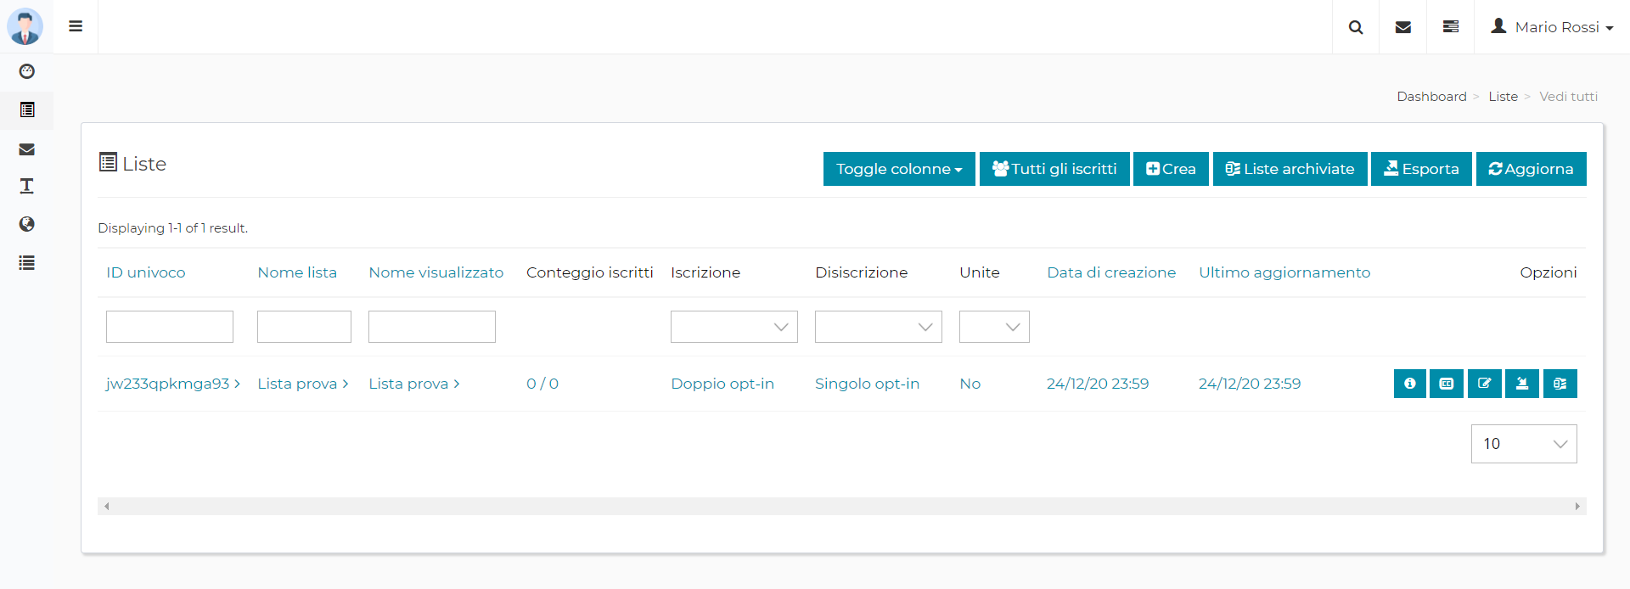Open the Mario Rossi user menu
The width and height of the screenshot is (1630, 589).
pyautogui.click(x=1552, y=27)
